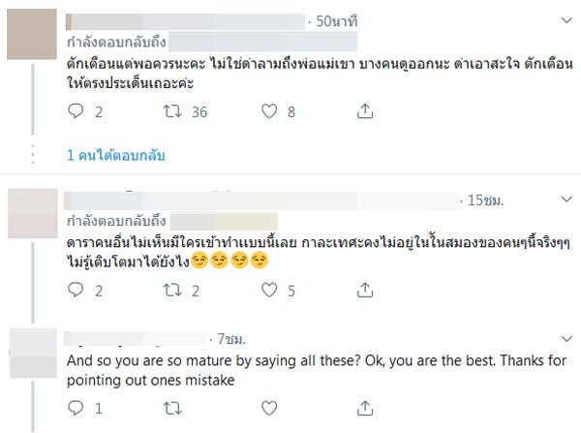The height and width of the screenshot is (433, 581).
Task: Retweet the second tweet with 2 retweets
Action: click(173, 289)
